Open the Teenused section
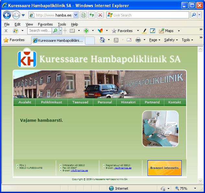This screenshot has width=205, height=193. coord(80,102)
